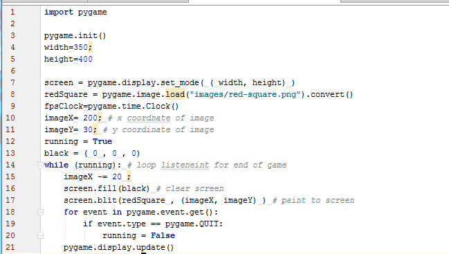This screenshot has height=254, width=449.
Task: Click the '# x coordnate of image' comment
Action: pyautogui.click(x=161, y=118)
